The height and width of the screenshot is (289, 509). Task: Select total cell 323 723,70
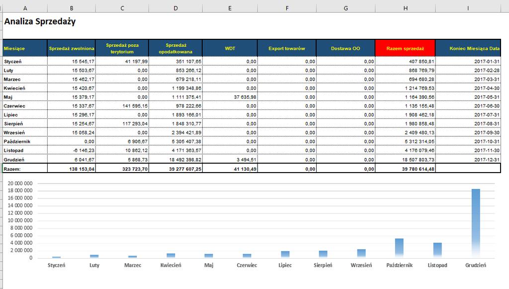(122, 169)
